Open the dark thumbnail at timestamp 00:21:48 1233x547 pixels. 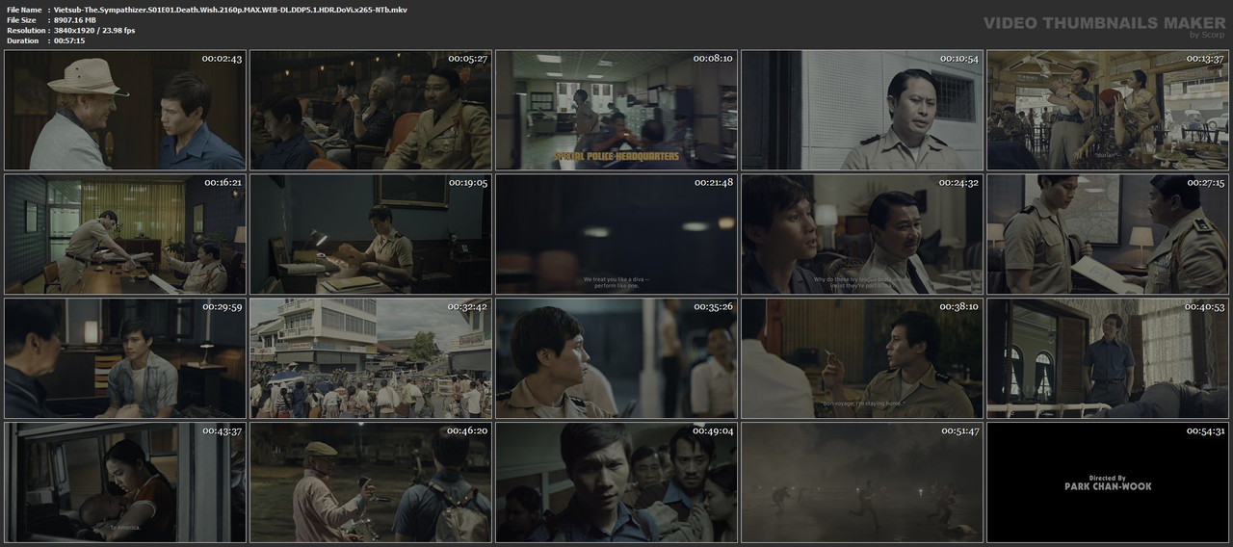coord(616,234)
